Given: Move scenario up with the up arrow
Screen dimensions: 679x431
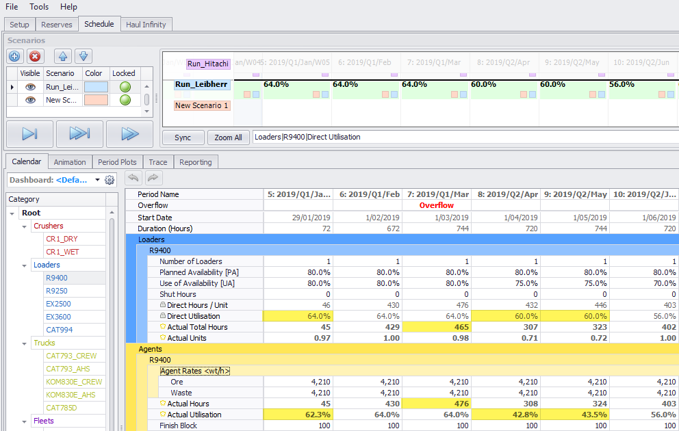Looking at the screenshot, I should pyautogui.click(x=62, y=57).
